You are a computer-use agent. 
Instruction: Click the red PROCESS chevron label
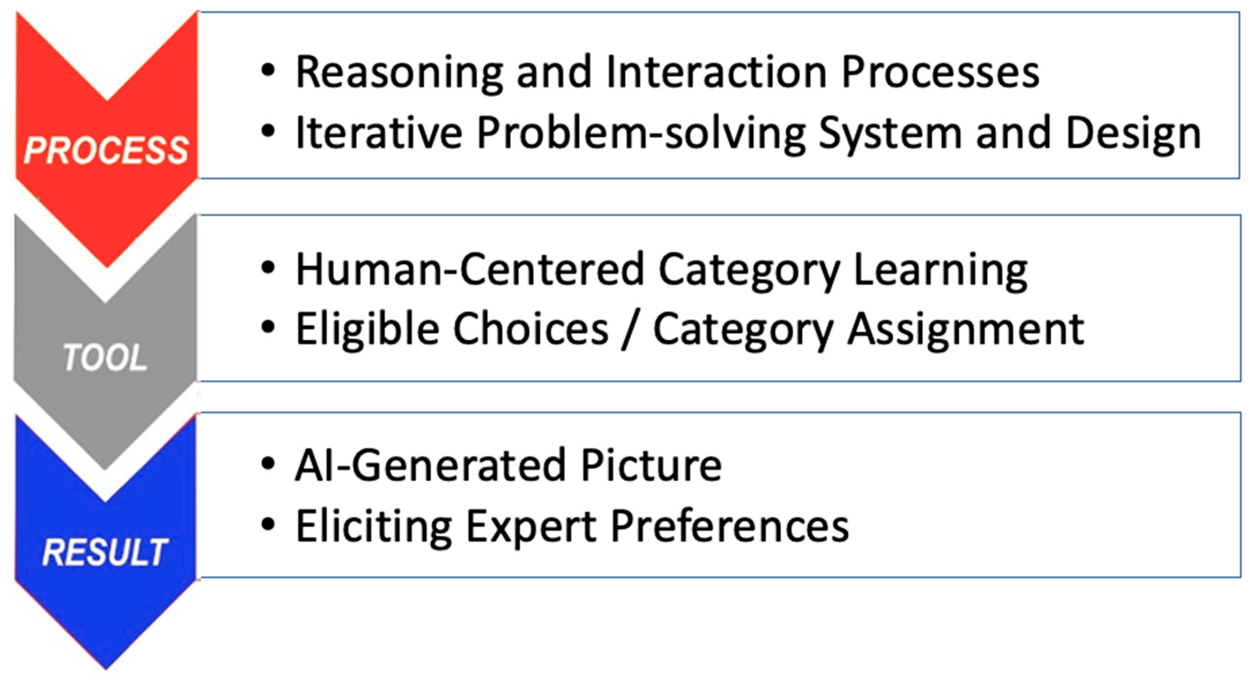coord(106,150)
